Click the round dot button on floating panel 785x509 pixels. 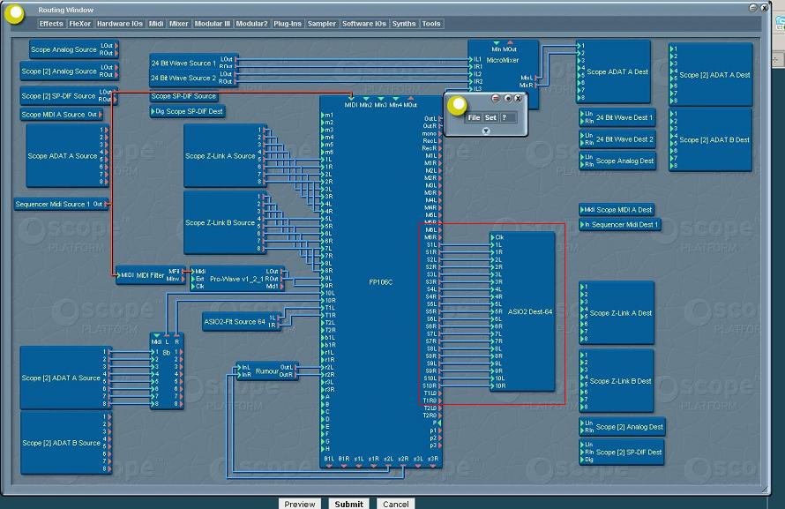(x=507, y=98)
